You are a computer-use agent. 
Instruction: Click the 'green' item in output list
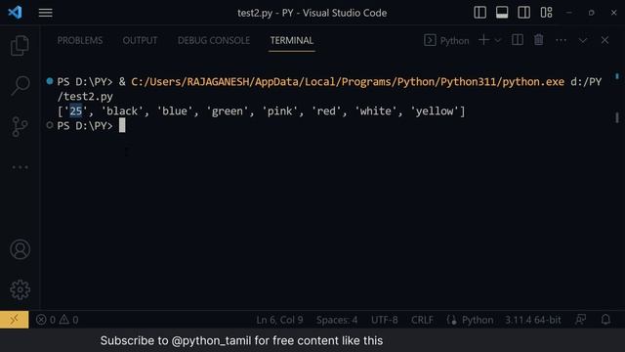228,111
